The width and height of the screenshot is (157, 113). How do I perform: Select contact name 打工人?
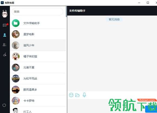(x=27, y=112)
